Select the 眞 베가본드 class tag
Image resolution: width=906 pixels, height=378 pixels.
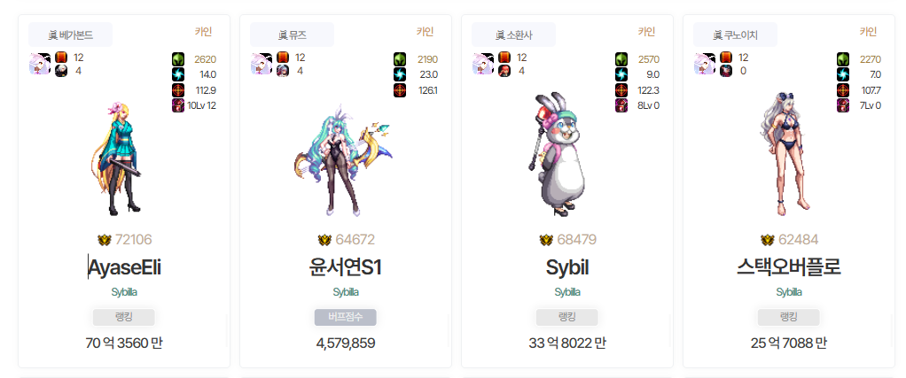coord(71,35)
